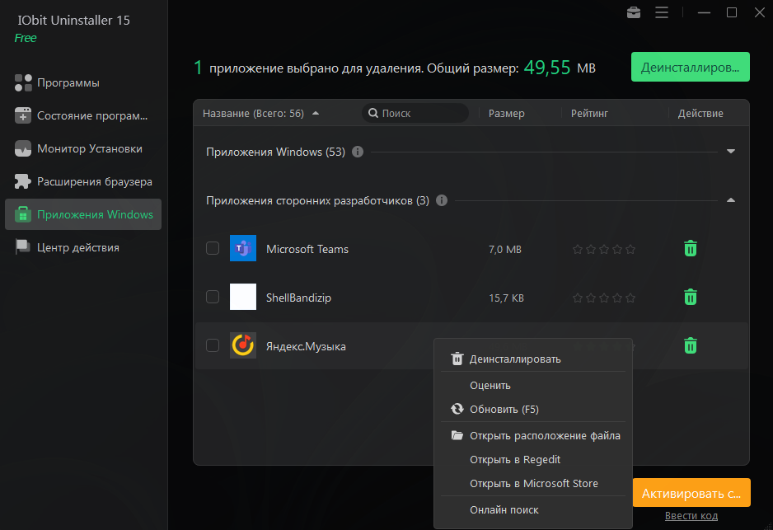Click the green Free edition label
This screenshot has height=530, width=773.
pyautogui.click(x=26, y=38)
